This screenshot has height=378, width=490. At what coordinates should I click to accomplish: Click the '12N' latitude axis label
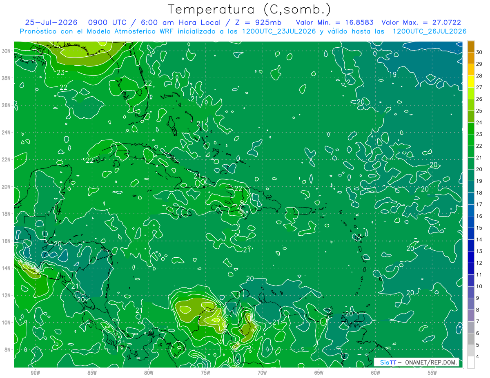tap(6, 295)
